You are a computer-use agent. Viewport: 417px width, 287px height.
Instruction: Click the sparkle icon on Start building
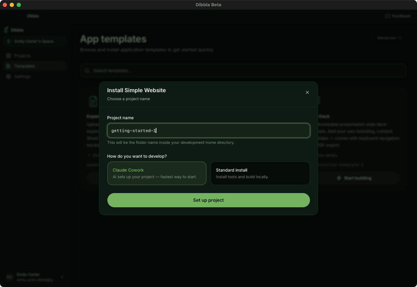point(339,178)
